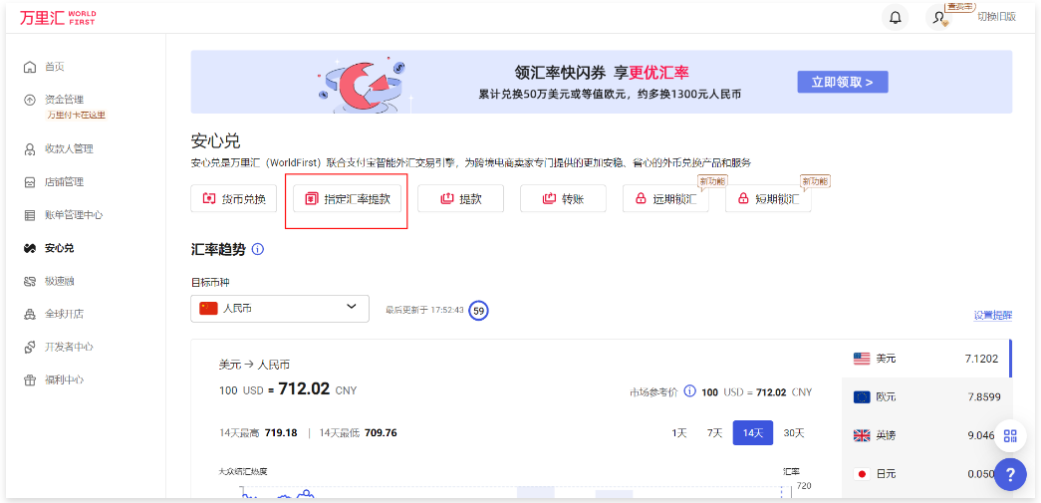The image size is (1041, 503).
Task: Click the 转账 button
Action: [x=563, y=198]
